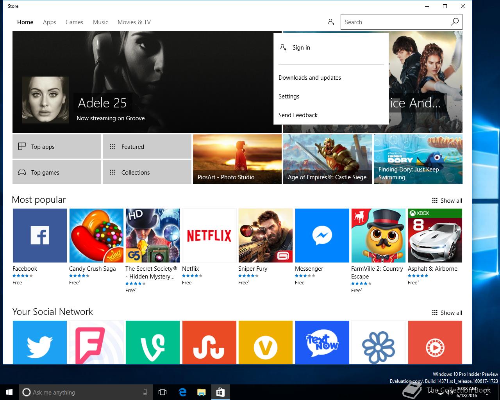Open the Collections category
This screenshot has height=400, width=500.
147,172
